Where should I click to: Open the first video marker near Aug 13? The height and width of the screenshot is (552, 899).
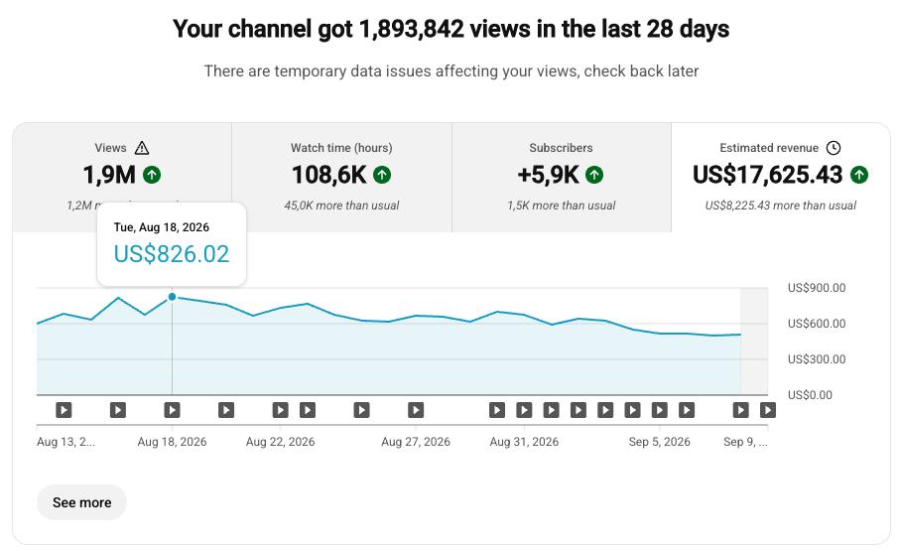pos(64,410)
